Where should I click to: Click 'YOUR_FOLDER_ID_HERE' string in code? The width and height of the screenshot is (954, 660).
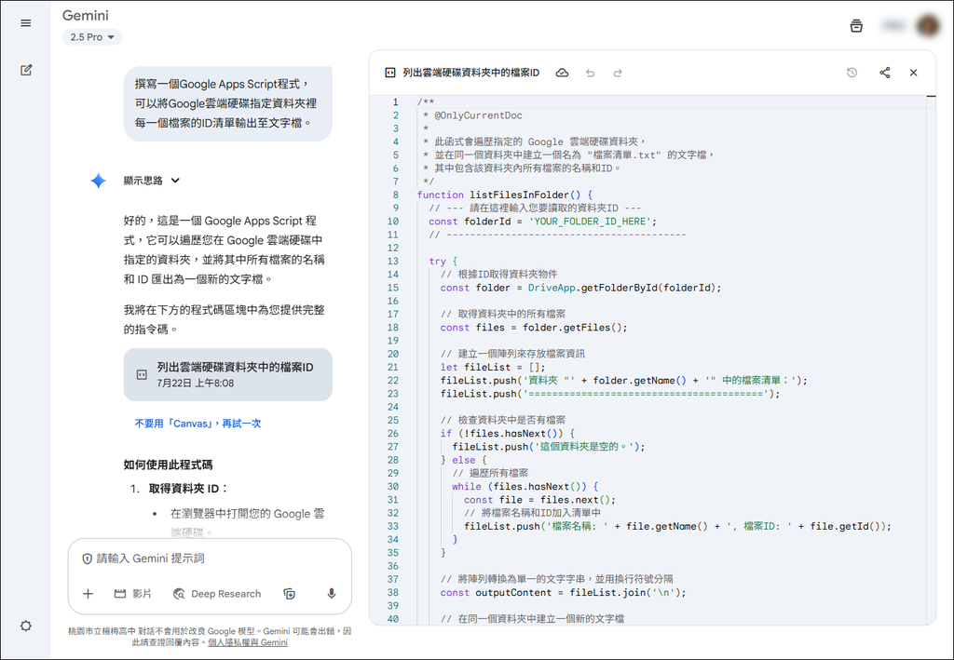[590, 222]
